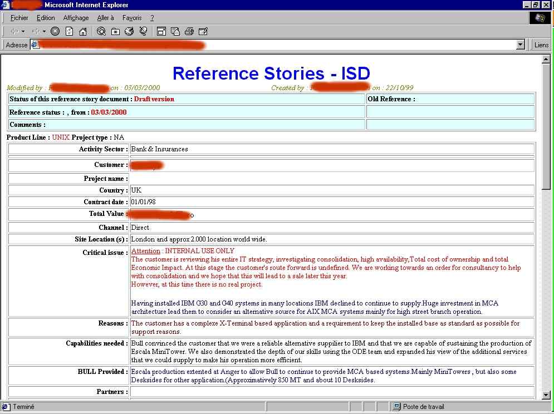Click the Country value UK
This screenshot has width=554, height=414.
136,190
